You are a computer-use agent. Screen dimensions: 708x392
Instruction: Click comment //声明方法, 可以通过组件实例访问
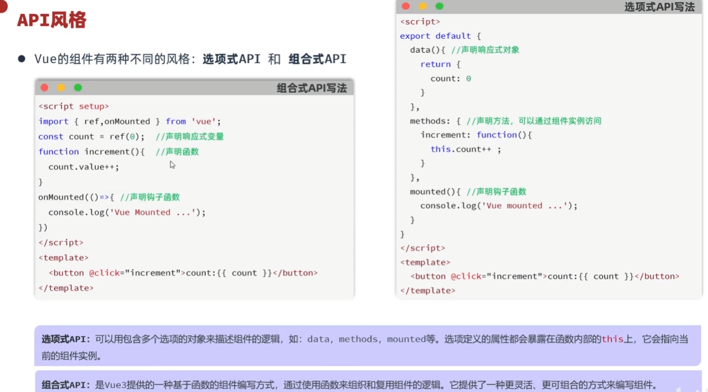point(534,121)
